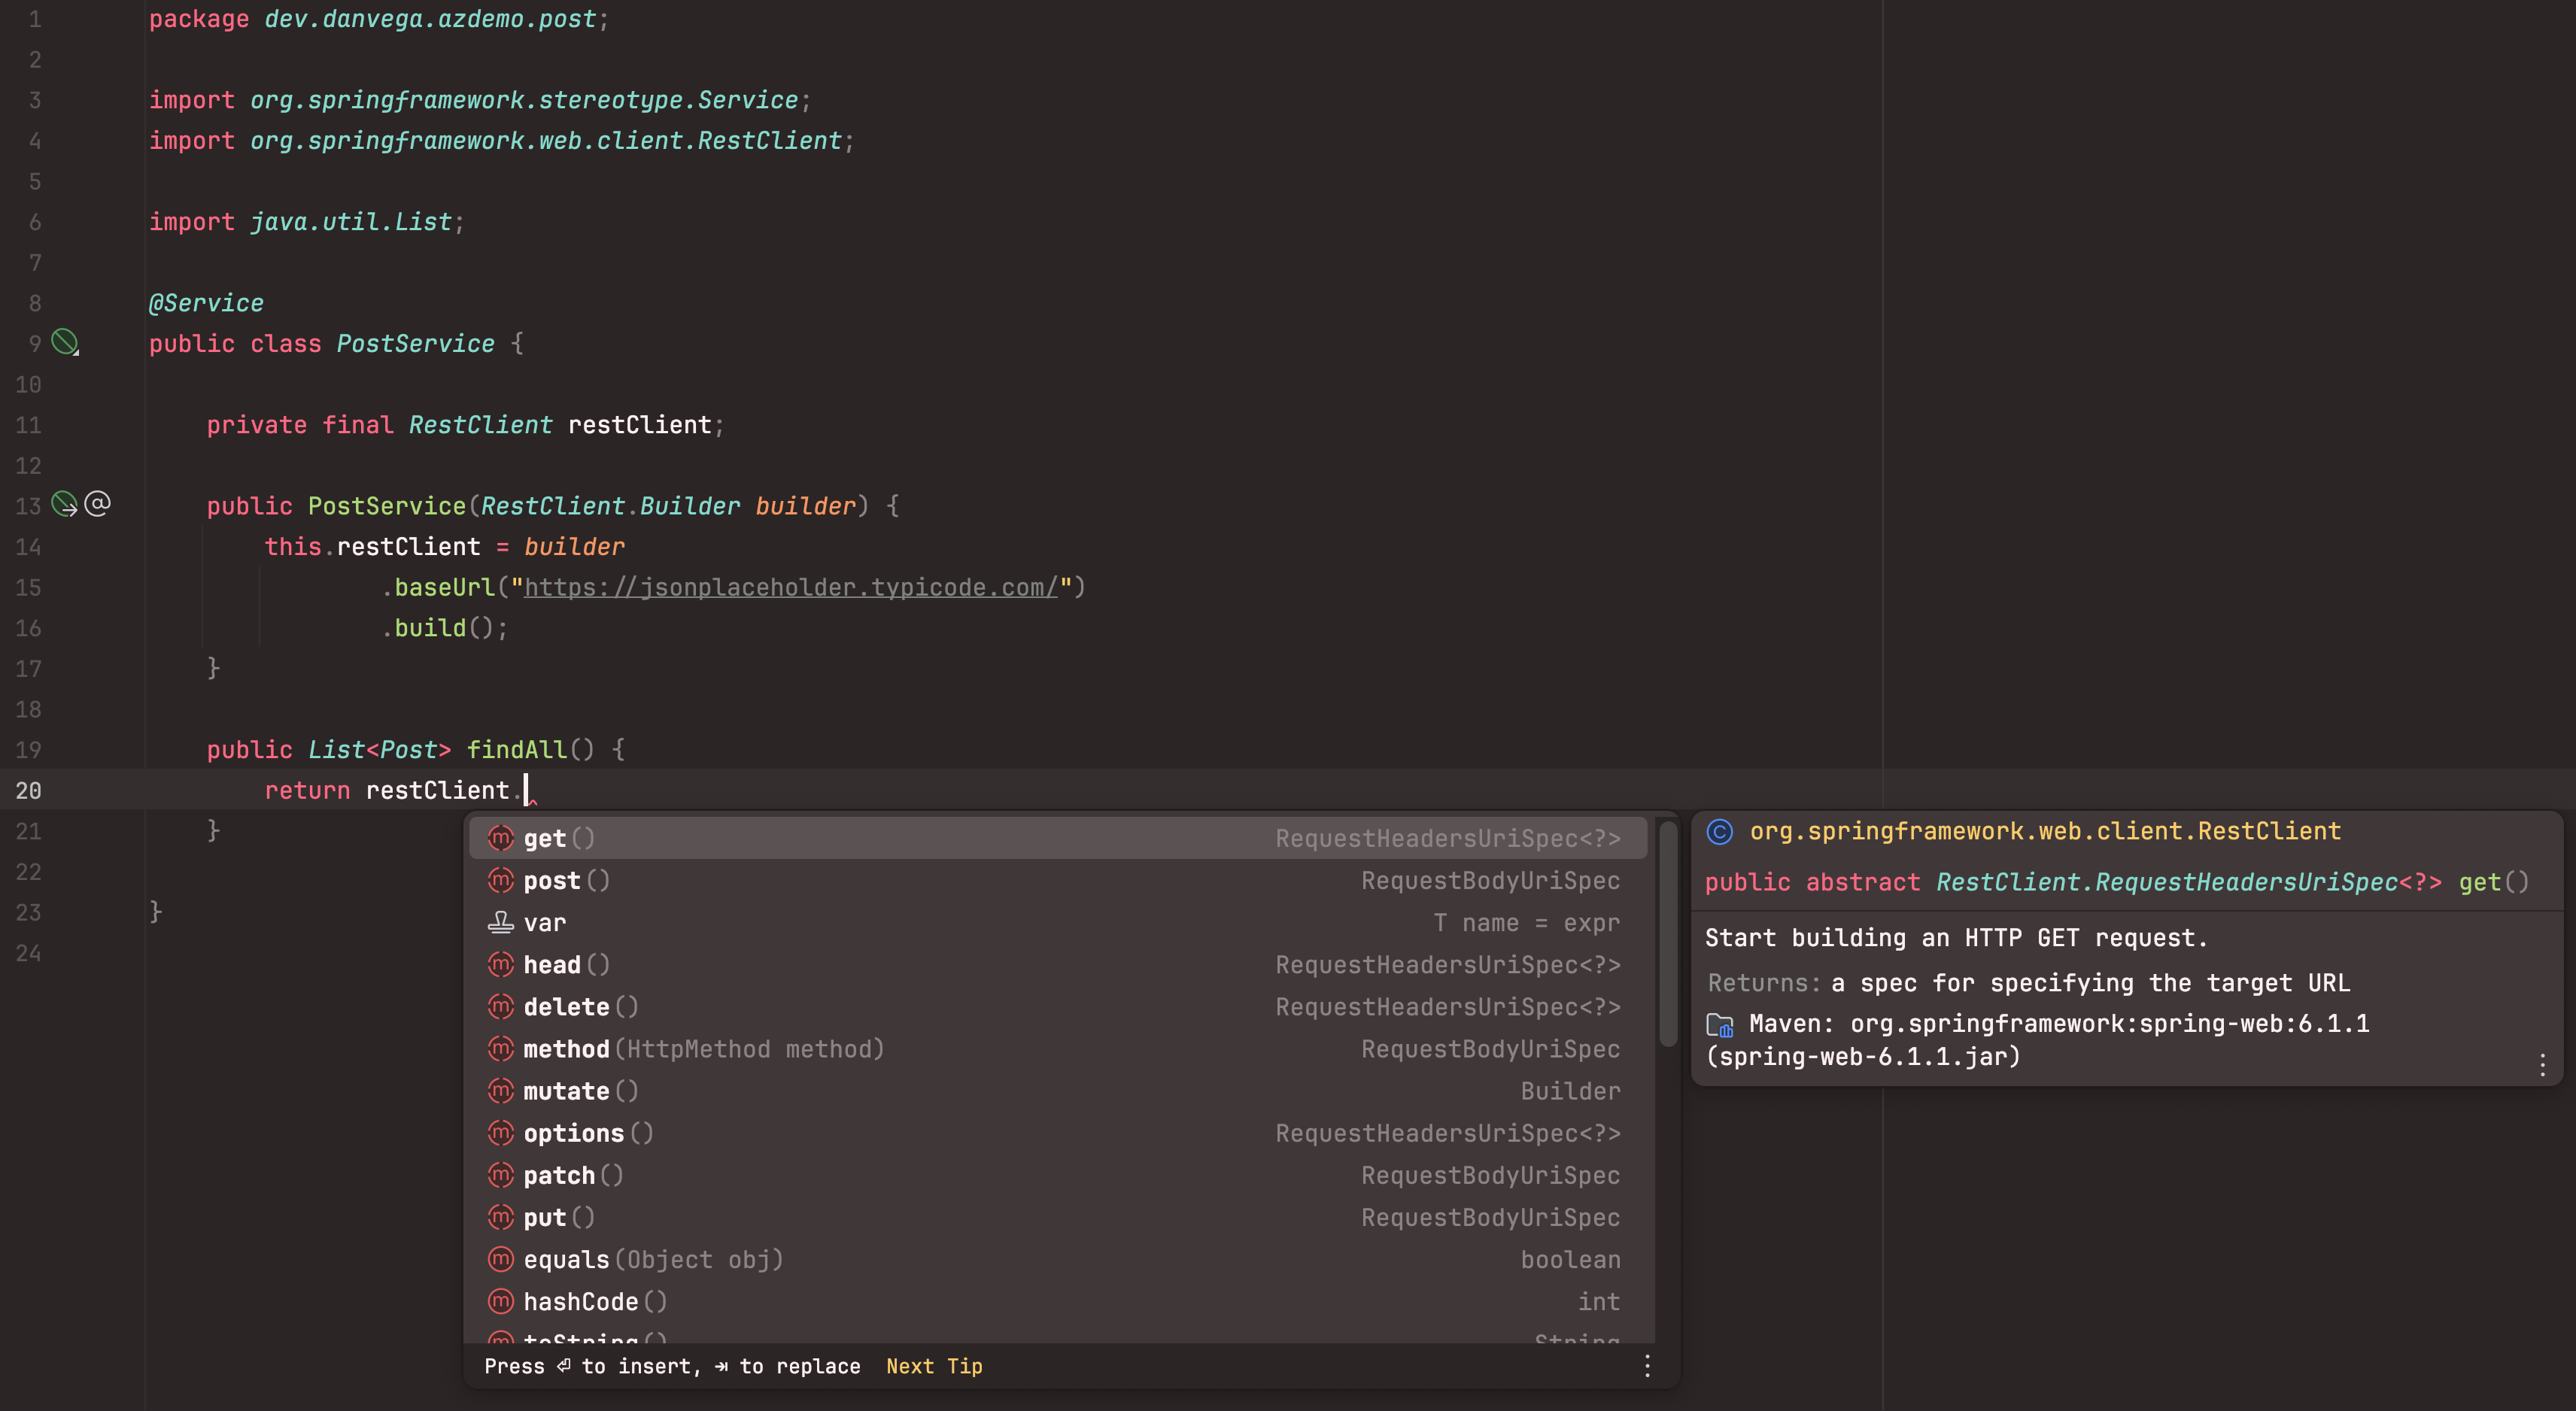
Task: Select the post() completion suggestion
Action: point(1058,880)
